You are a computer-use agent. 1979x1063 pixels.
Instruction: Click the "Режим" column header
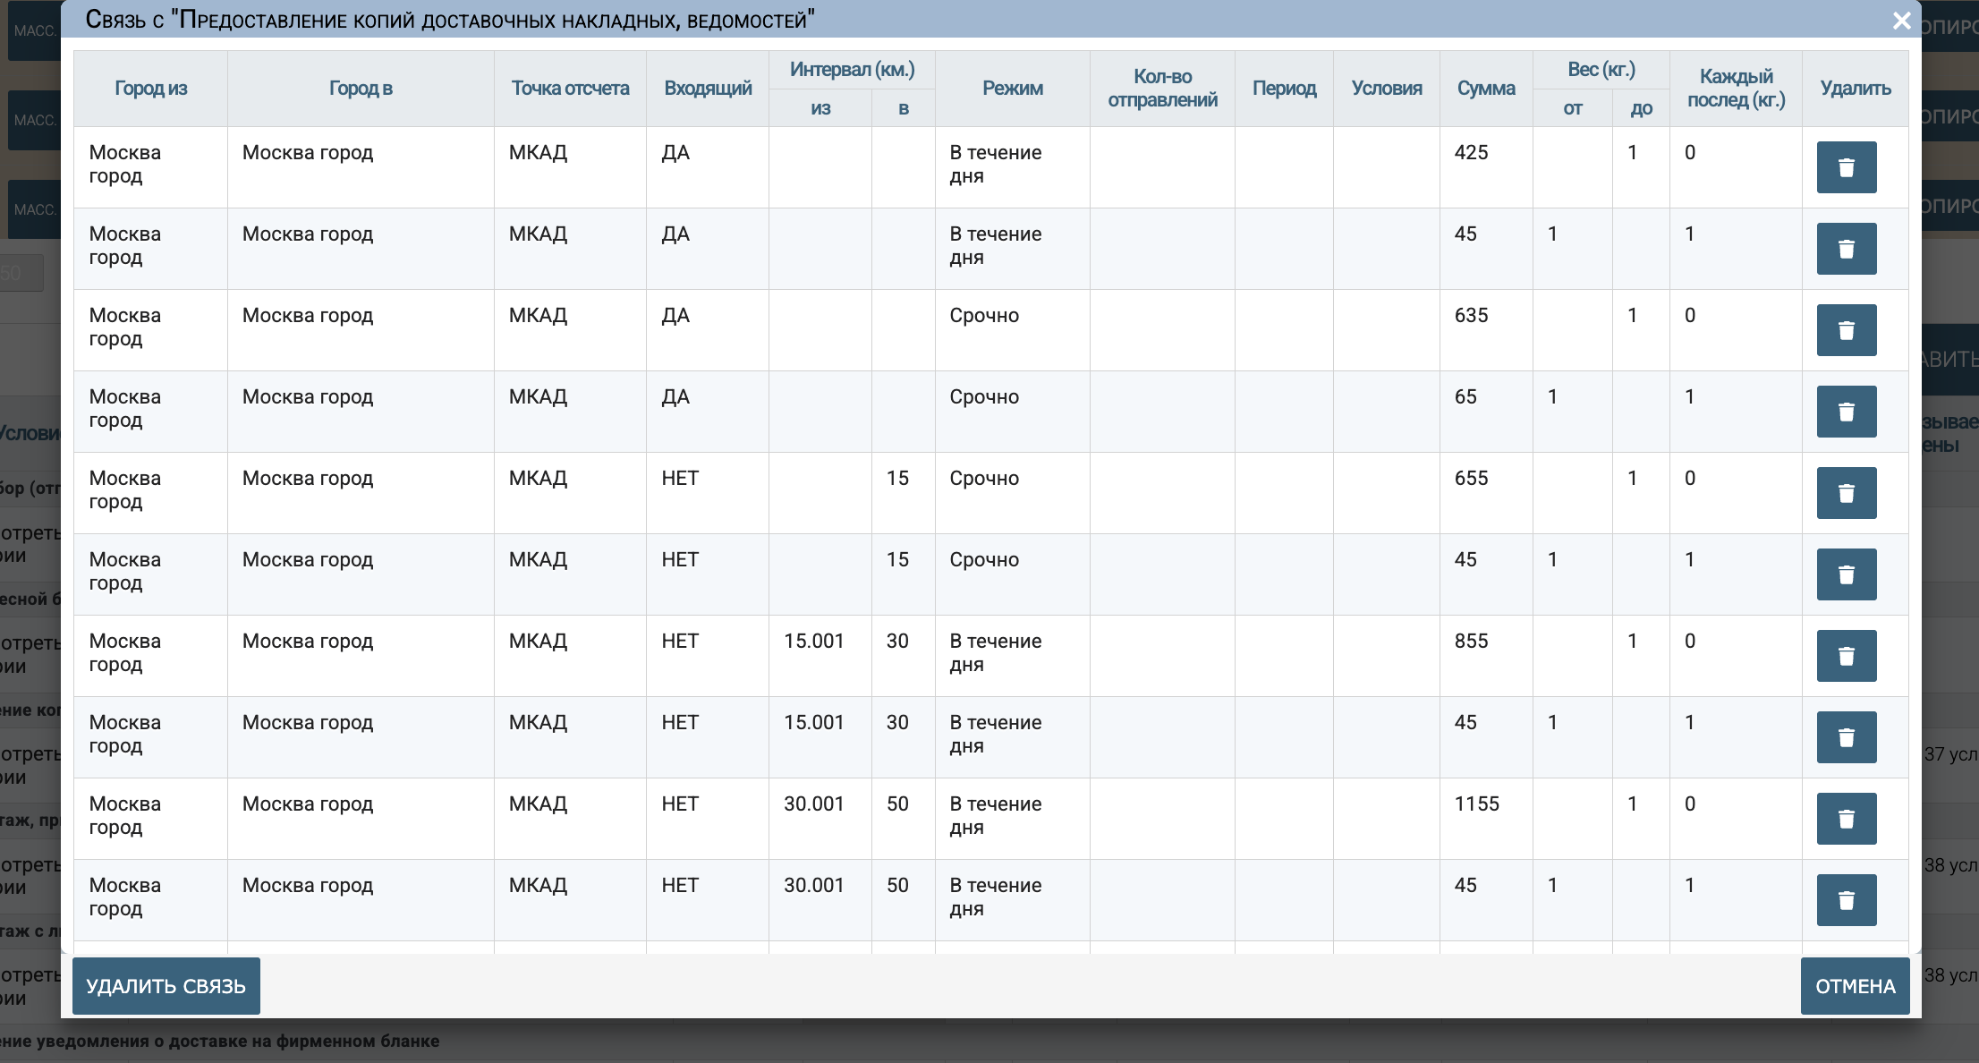coord(1012,89)
